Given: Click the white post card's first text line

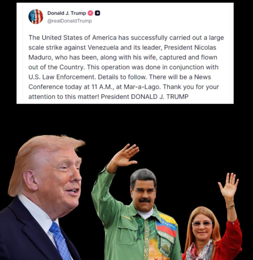Looking at the screenshot, I should tap(126, 38).
